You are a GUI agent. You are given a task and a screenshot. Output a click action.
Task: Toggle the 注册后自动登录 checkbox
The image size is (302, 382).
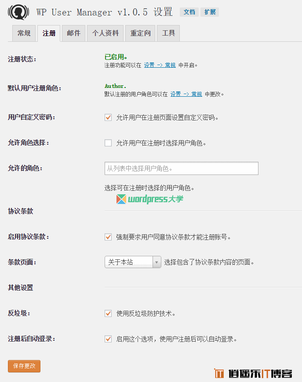pos(108,339)
